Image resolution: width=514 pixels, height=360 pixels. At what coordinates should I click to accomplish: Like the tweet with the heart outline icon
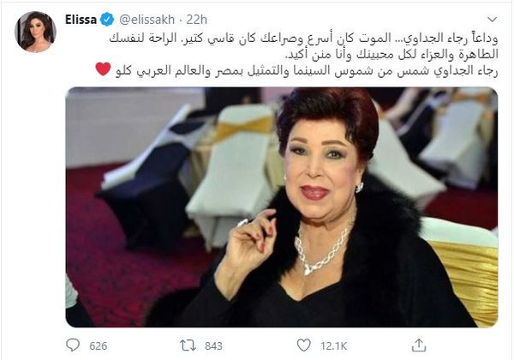pos(303,345)
